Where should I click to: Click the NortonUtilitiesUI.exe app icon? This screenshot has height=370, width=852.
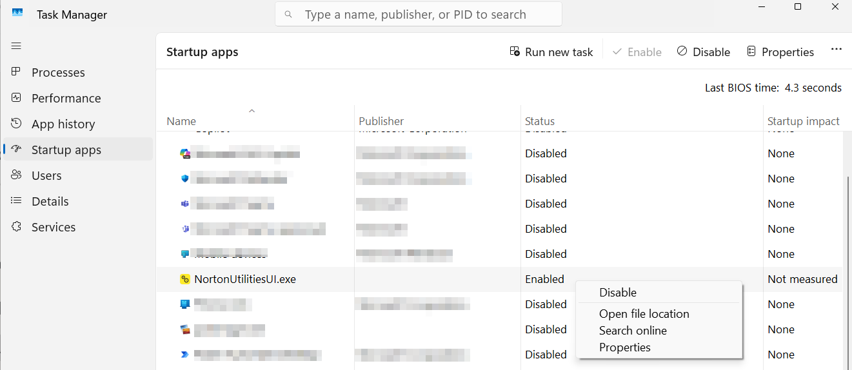(x=184, y=279)
